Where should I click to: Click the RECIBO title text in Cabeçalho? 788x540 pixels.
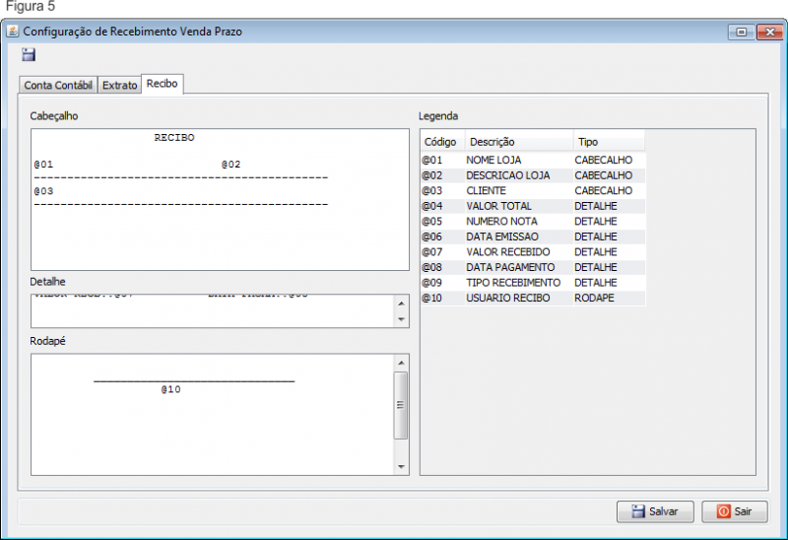coord(174,138)
